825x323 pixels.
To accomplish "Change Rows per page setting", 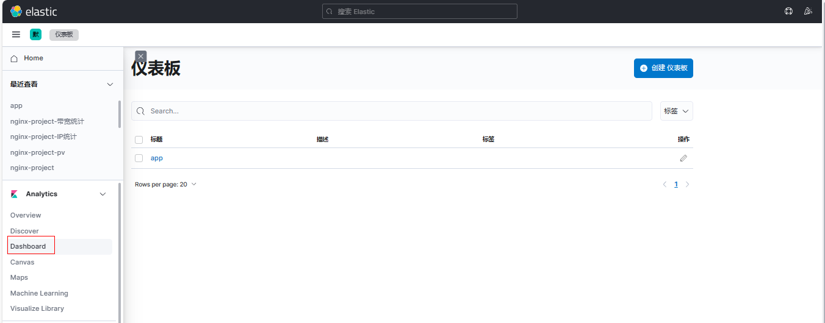I will (165, 184).
